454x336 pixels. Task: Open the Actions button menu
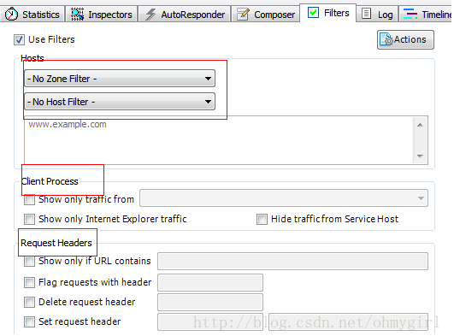tap(405, 39)
